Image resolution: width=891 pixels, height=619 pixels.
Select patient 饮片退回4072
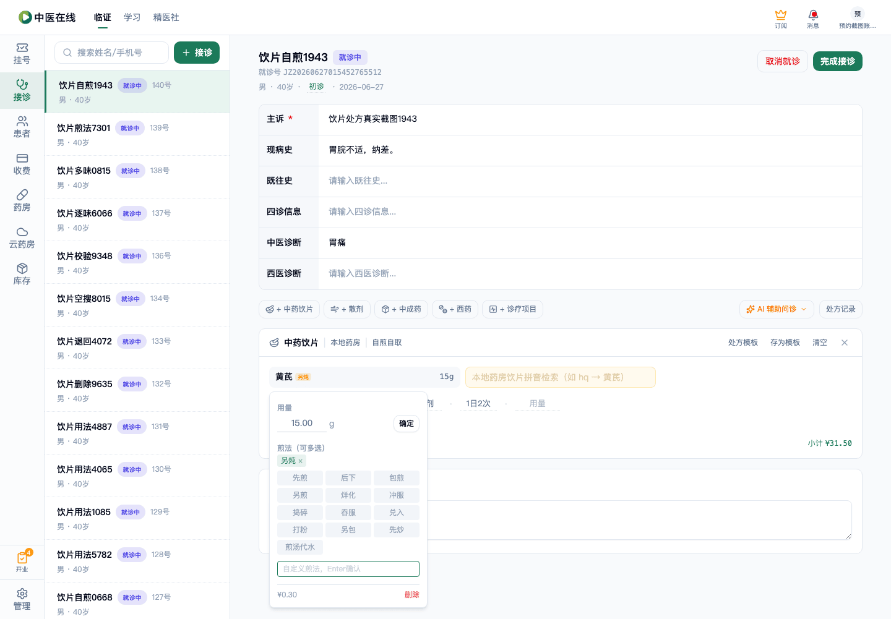click(137, 348)
